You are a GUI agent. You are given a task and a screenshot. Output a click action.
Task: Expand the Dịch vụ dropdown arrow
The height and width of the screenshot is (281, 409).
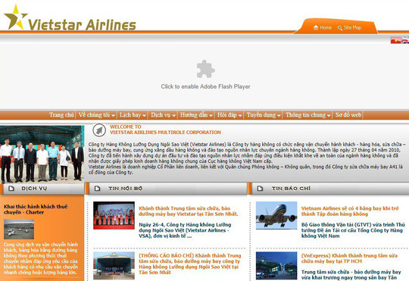(174, 115)
